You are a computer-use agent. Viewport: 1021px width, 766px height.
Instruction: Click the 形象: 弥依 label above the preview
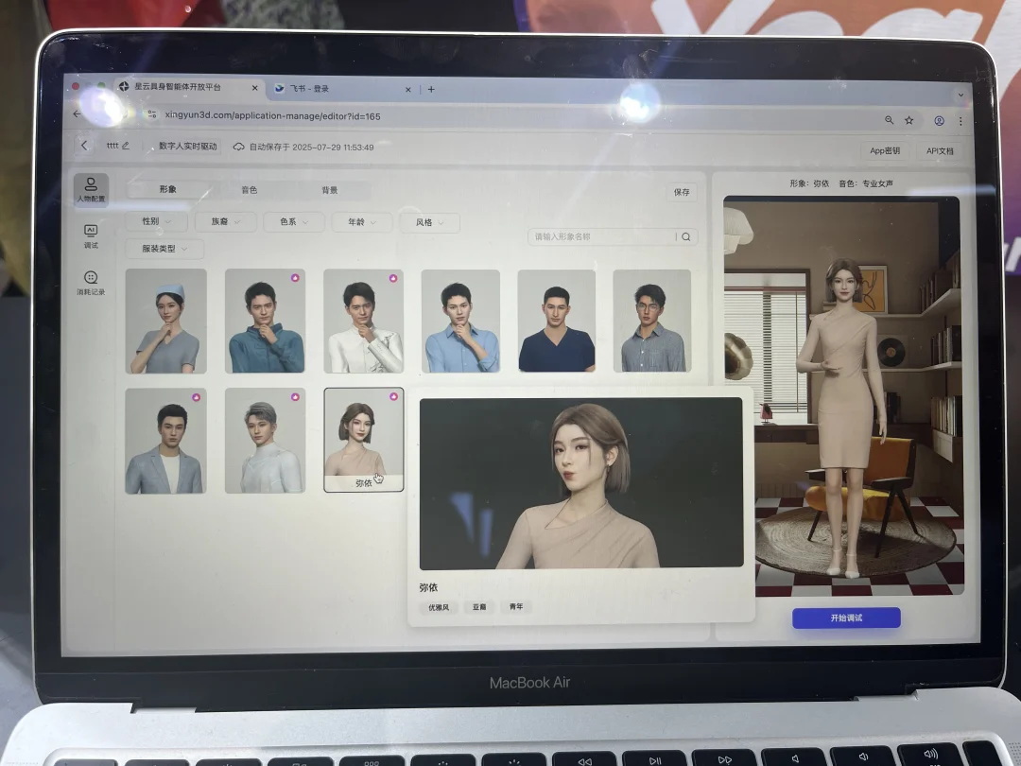809,183
